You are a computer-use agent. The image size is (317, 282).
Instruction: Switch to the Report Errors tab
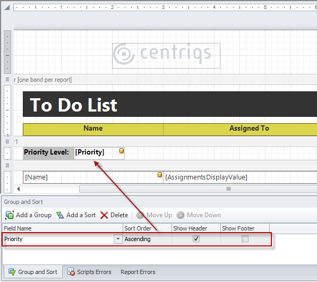[138, 272]
